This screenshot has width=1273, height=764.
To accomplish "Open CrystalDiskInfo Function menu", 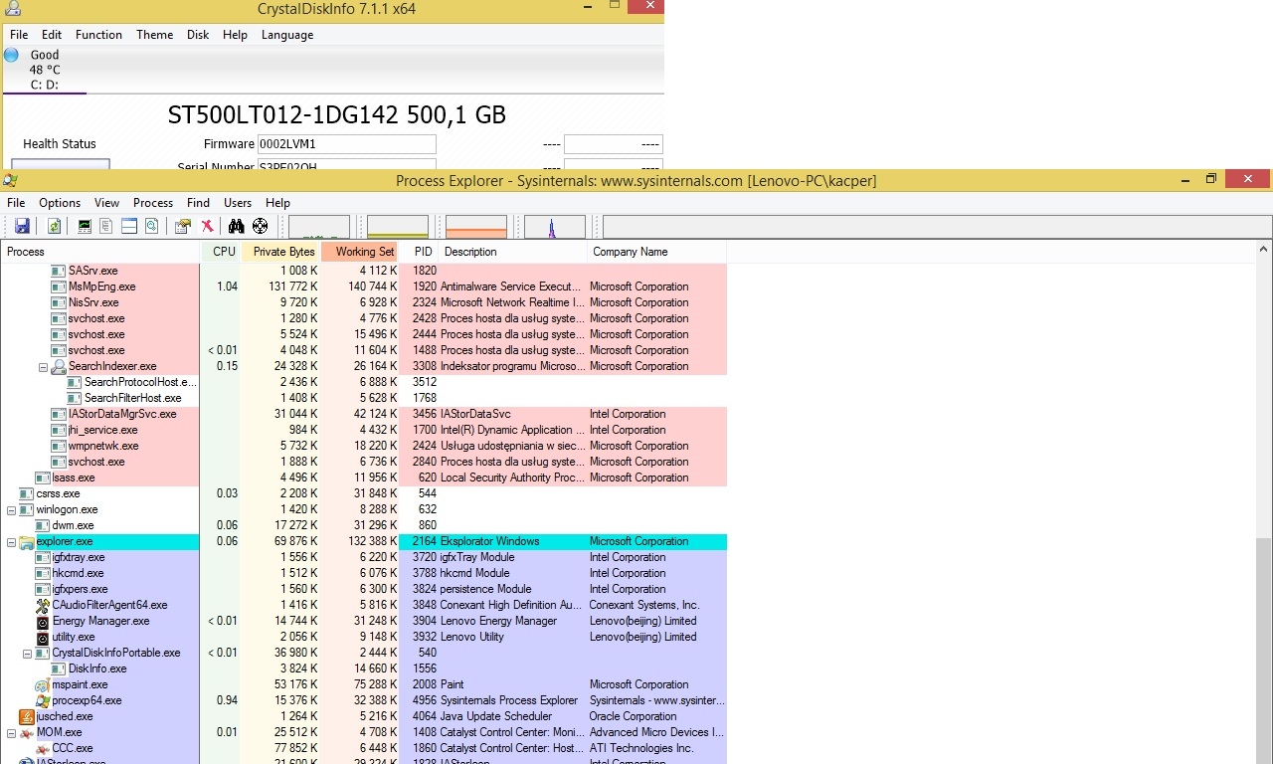I will tap(99, 35).
